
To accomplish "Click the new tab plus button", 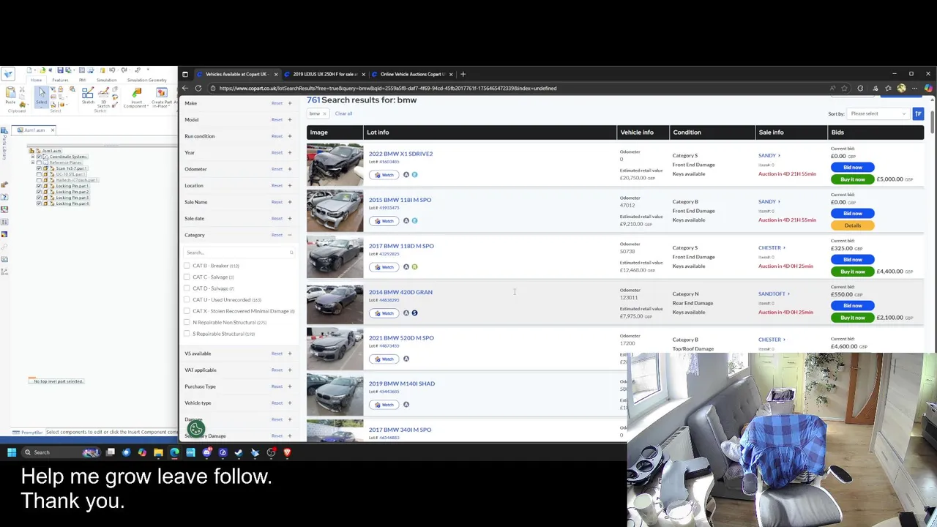I will [x=463, y=74].
